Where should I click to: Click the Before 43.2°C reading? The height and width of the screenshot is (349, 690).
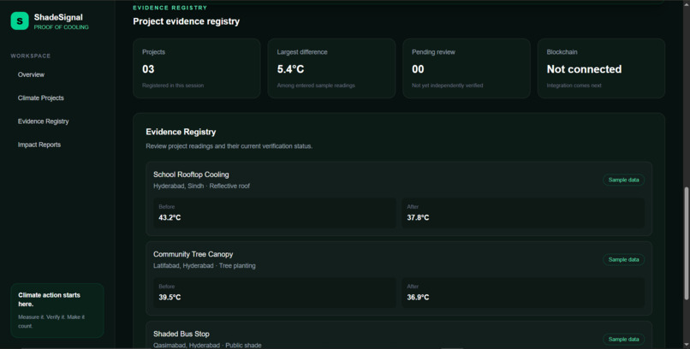275,213
